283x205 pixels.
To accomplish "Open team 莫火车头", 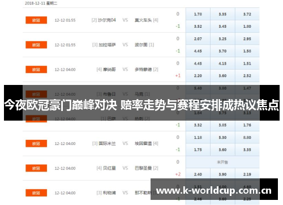I will (143, 20).
